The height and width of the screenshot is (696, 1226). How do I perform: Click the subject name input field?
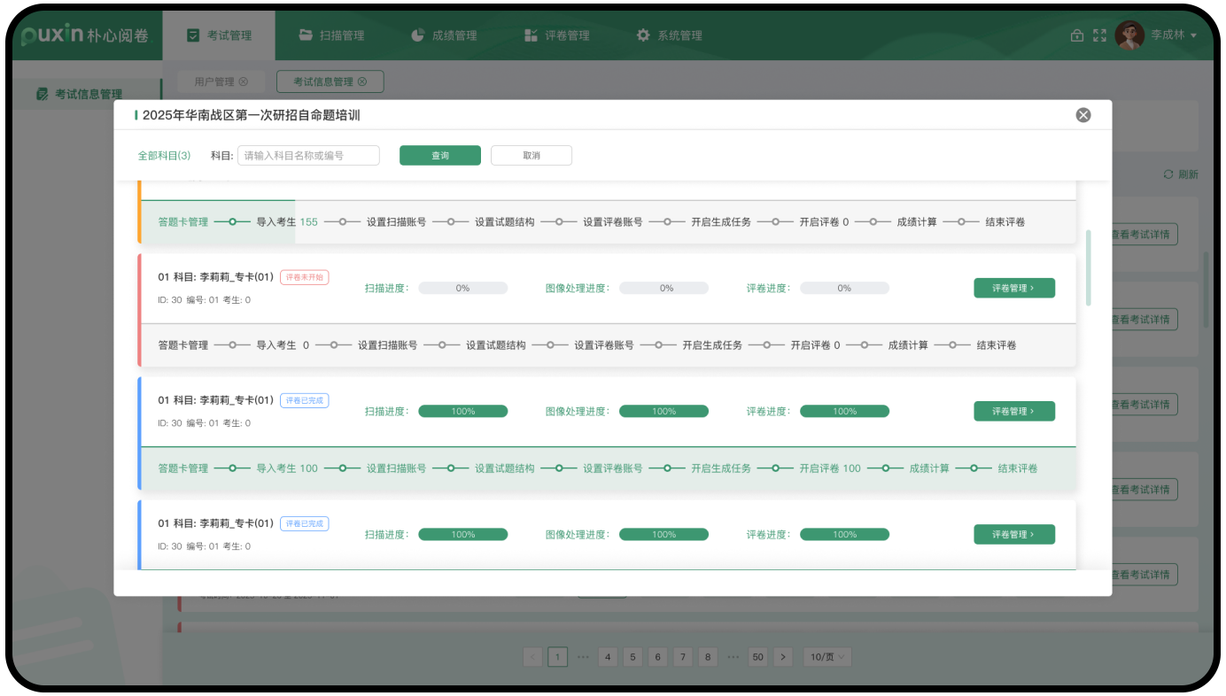pos(308,156)
